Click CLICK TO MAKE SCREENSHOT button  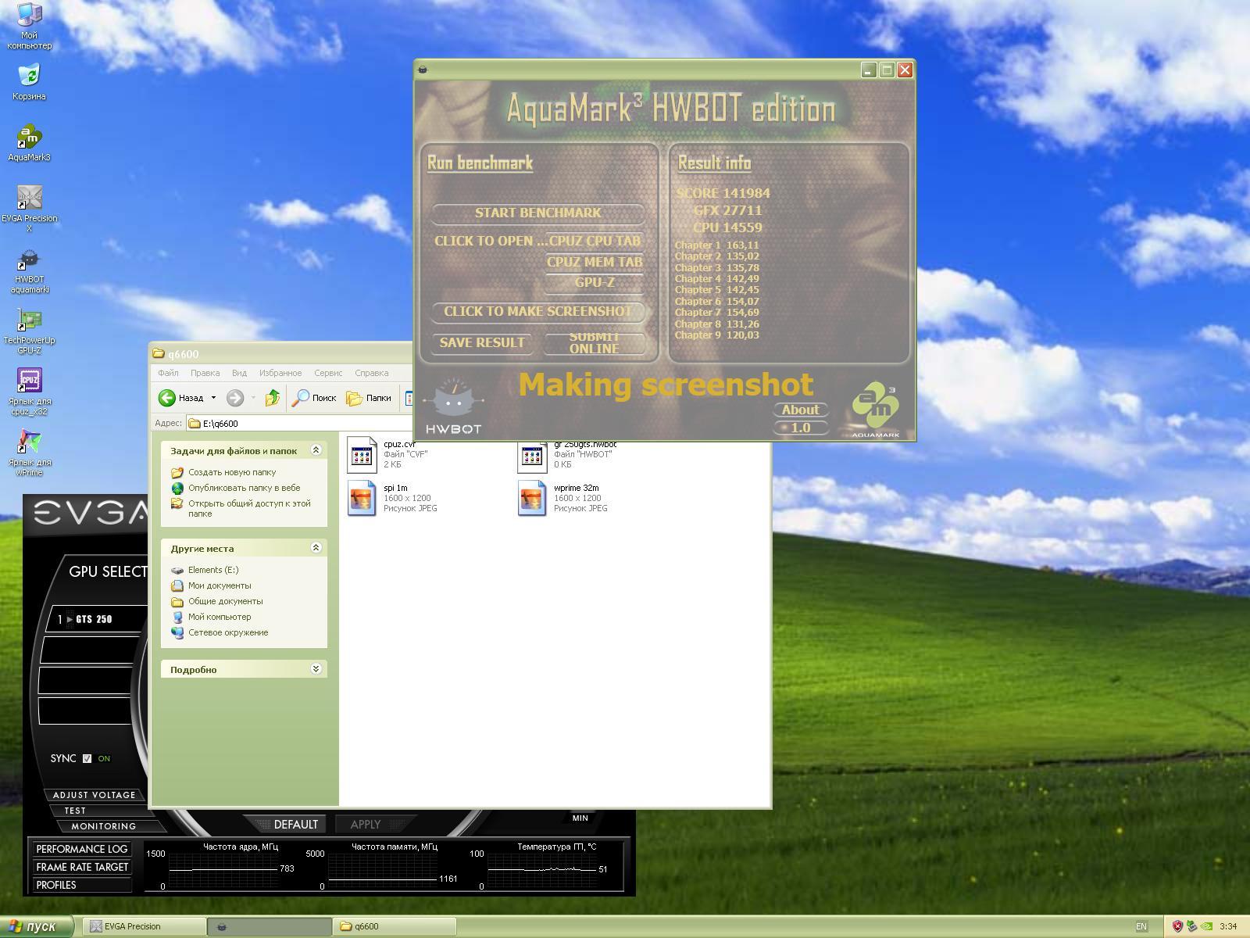click(x=538, y=312)
